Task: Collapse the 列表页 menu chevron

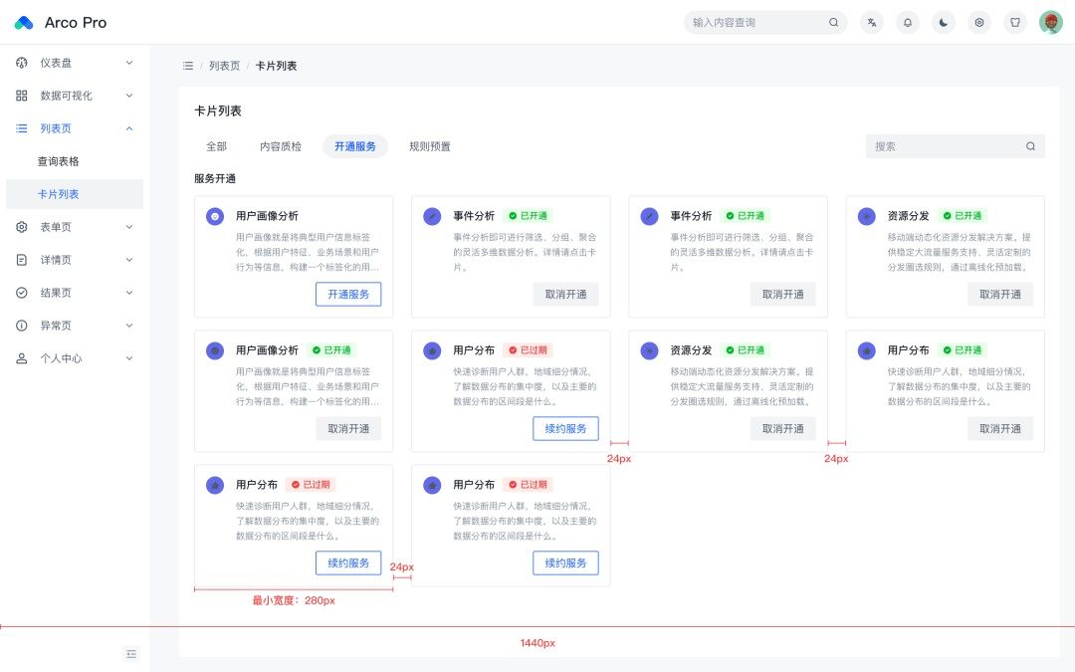Action: tap(128, 128)
